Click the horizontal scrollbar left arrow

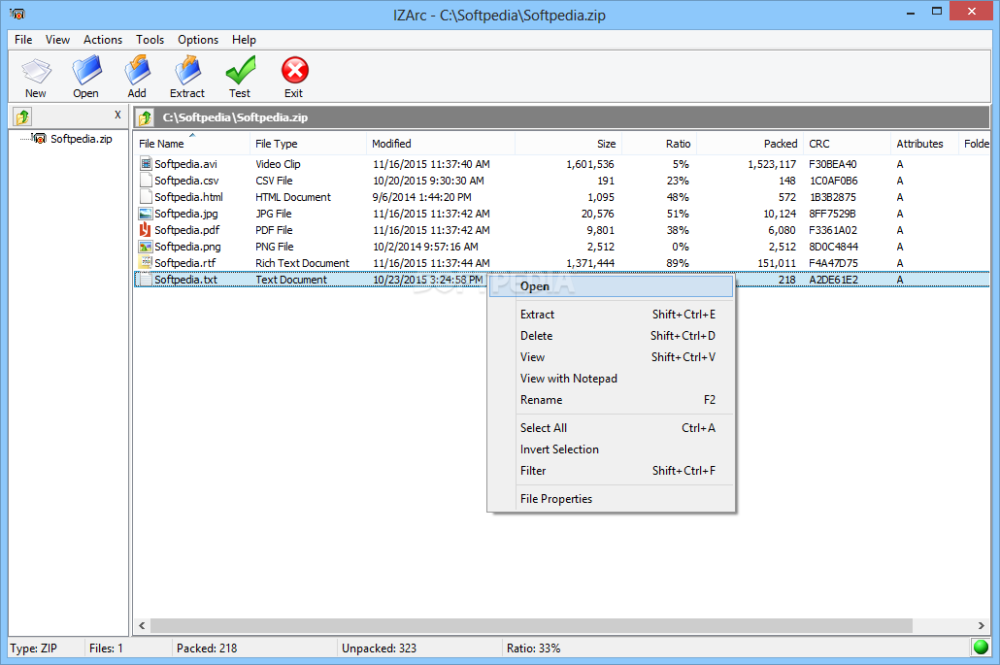(142, 625)
